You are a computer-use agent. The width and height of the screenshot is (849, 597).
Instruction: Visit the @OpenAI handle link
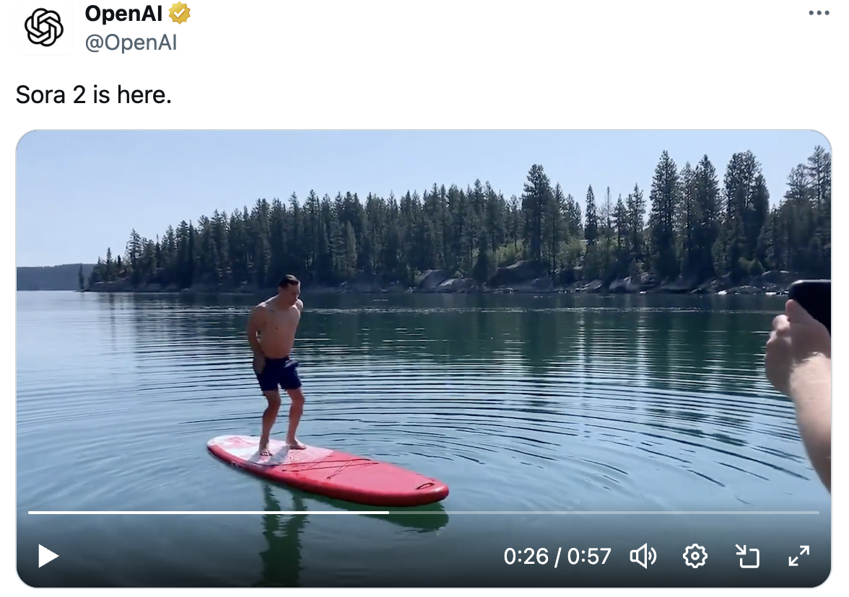(x=131, y=43)
